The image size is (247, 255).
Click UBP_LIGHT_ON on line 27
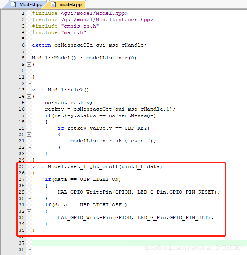pyautogui.click(x=99, y=180)
